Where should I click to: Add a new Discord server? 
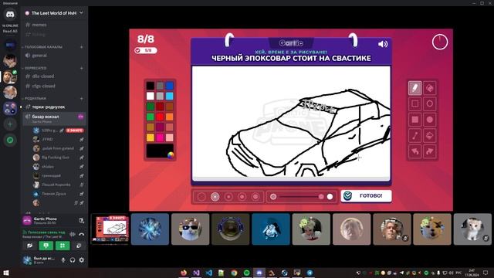coord(10,124)
